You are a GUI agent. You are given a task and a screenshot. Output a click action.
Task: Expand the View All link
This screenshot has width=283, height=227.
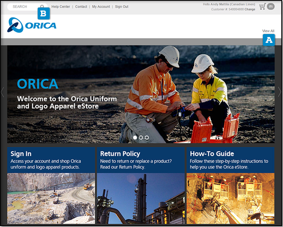coord(268,31)
